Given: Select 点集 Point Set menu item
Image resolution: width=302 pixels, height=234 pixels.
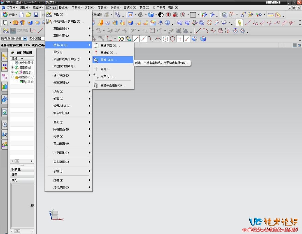Looking at the screenshot, I should [113, 76].
